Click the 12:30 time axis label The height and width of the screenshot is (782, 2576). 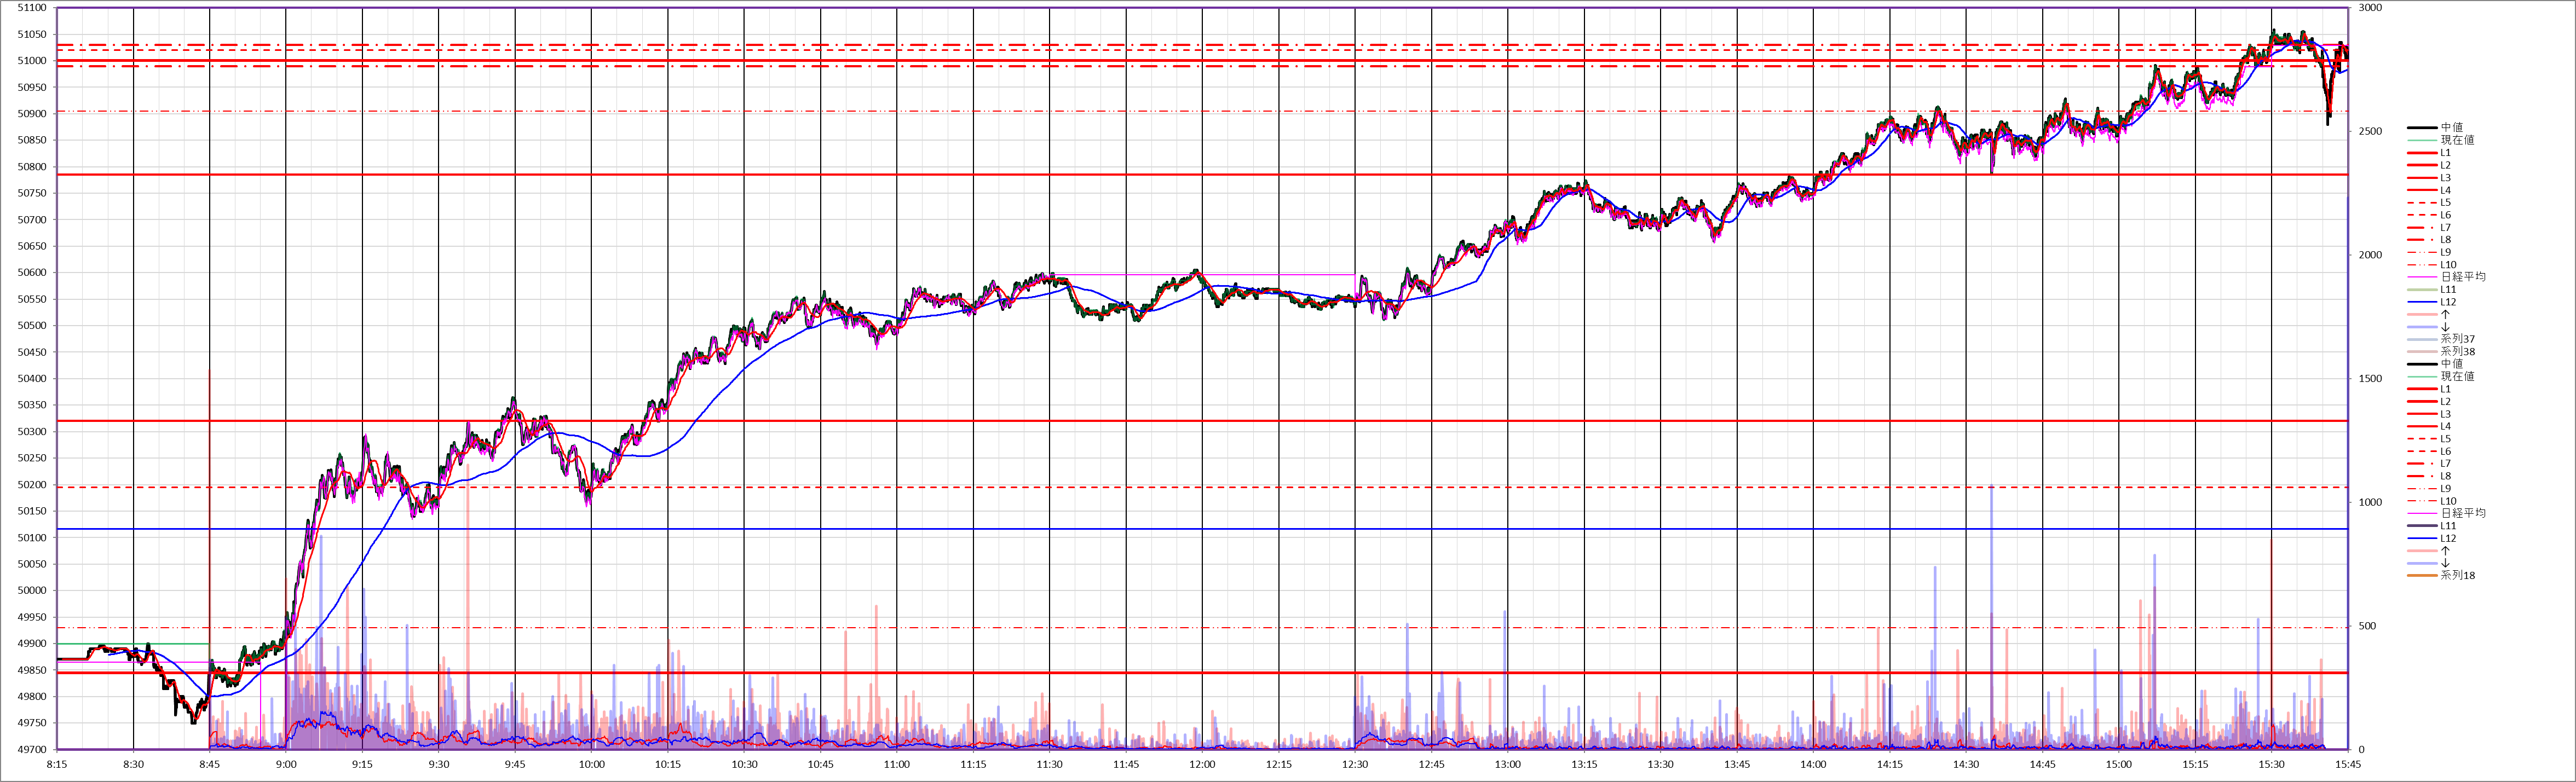[x=1355, y=765]
